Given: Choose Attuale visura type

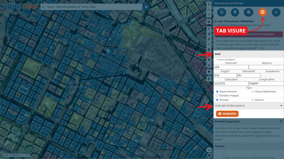Looking at the screenshot, I should [217, 100].
